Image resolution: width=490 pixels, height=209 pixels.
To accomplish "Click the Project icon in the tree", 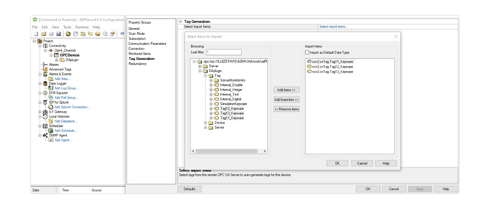I will click(x=40, y=41).
